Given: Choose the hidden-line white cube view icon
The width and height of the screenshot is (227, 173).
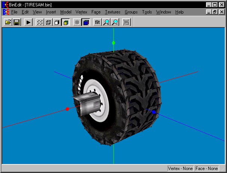Looking at the screenshot, I should point(57,22).
